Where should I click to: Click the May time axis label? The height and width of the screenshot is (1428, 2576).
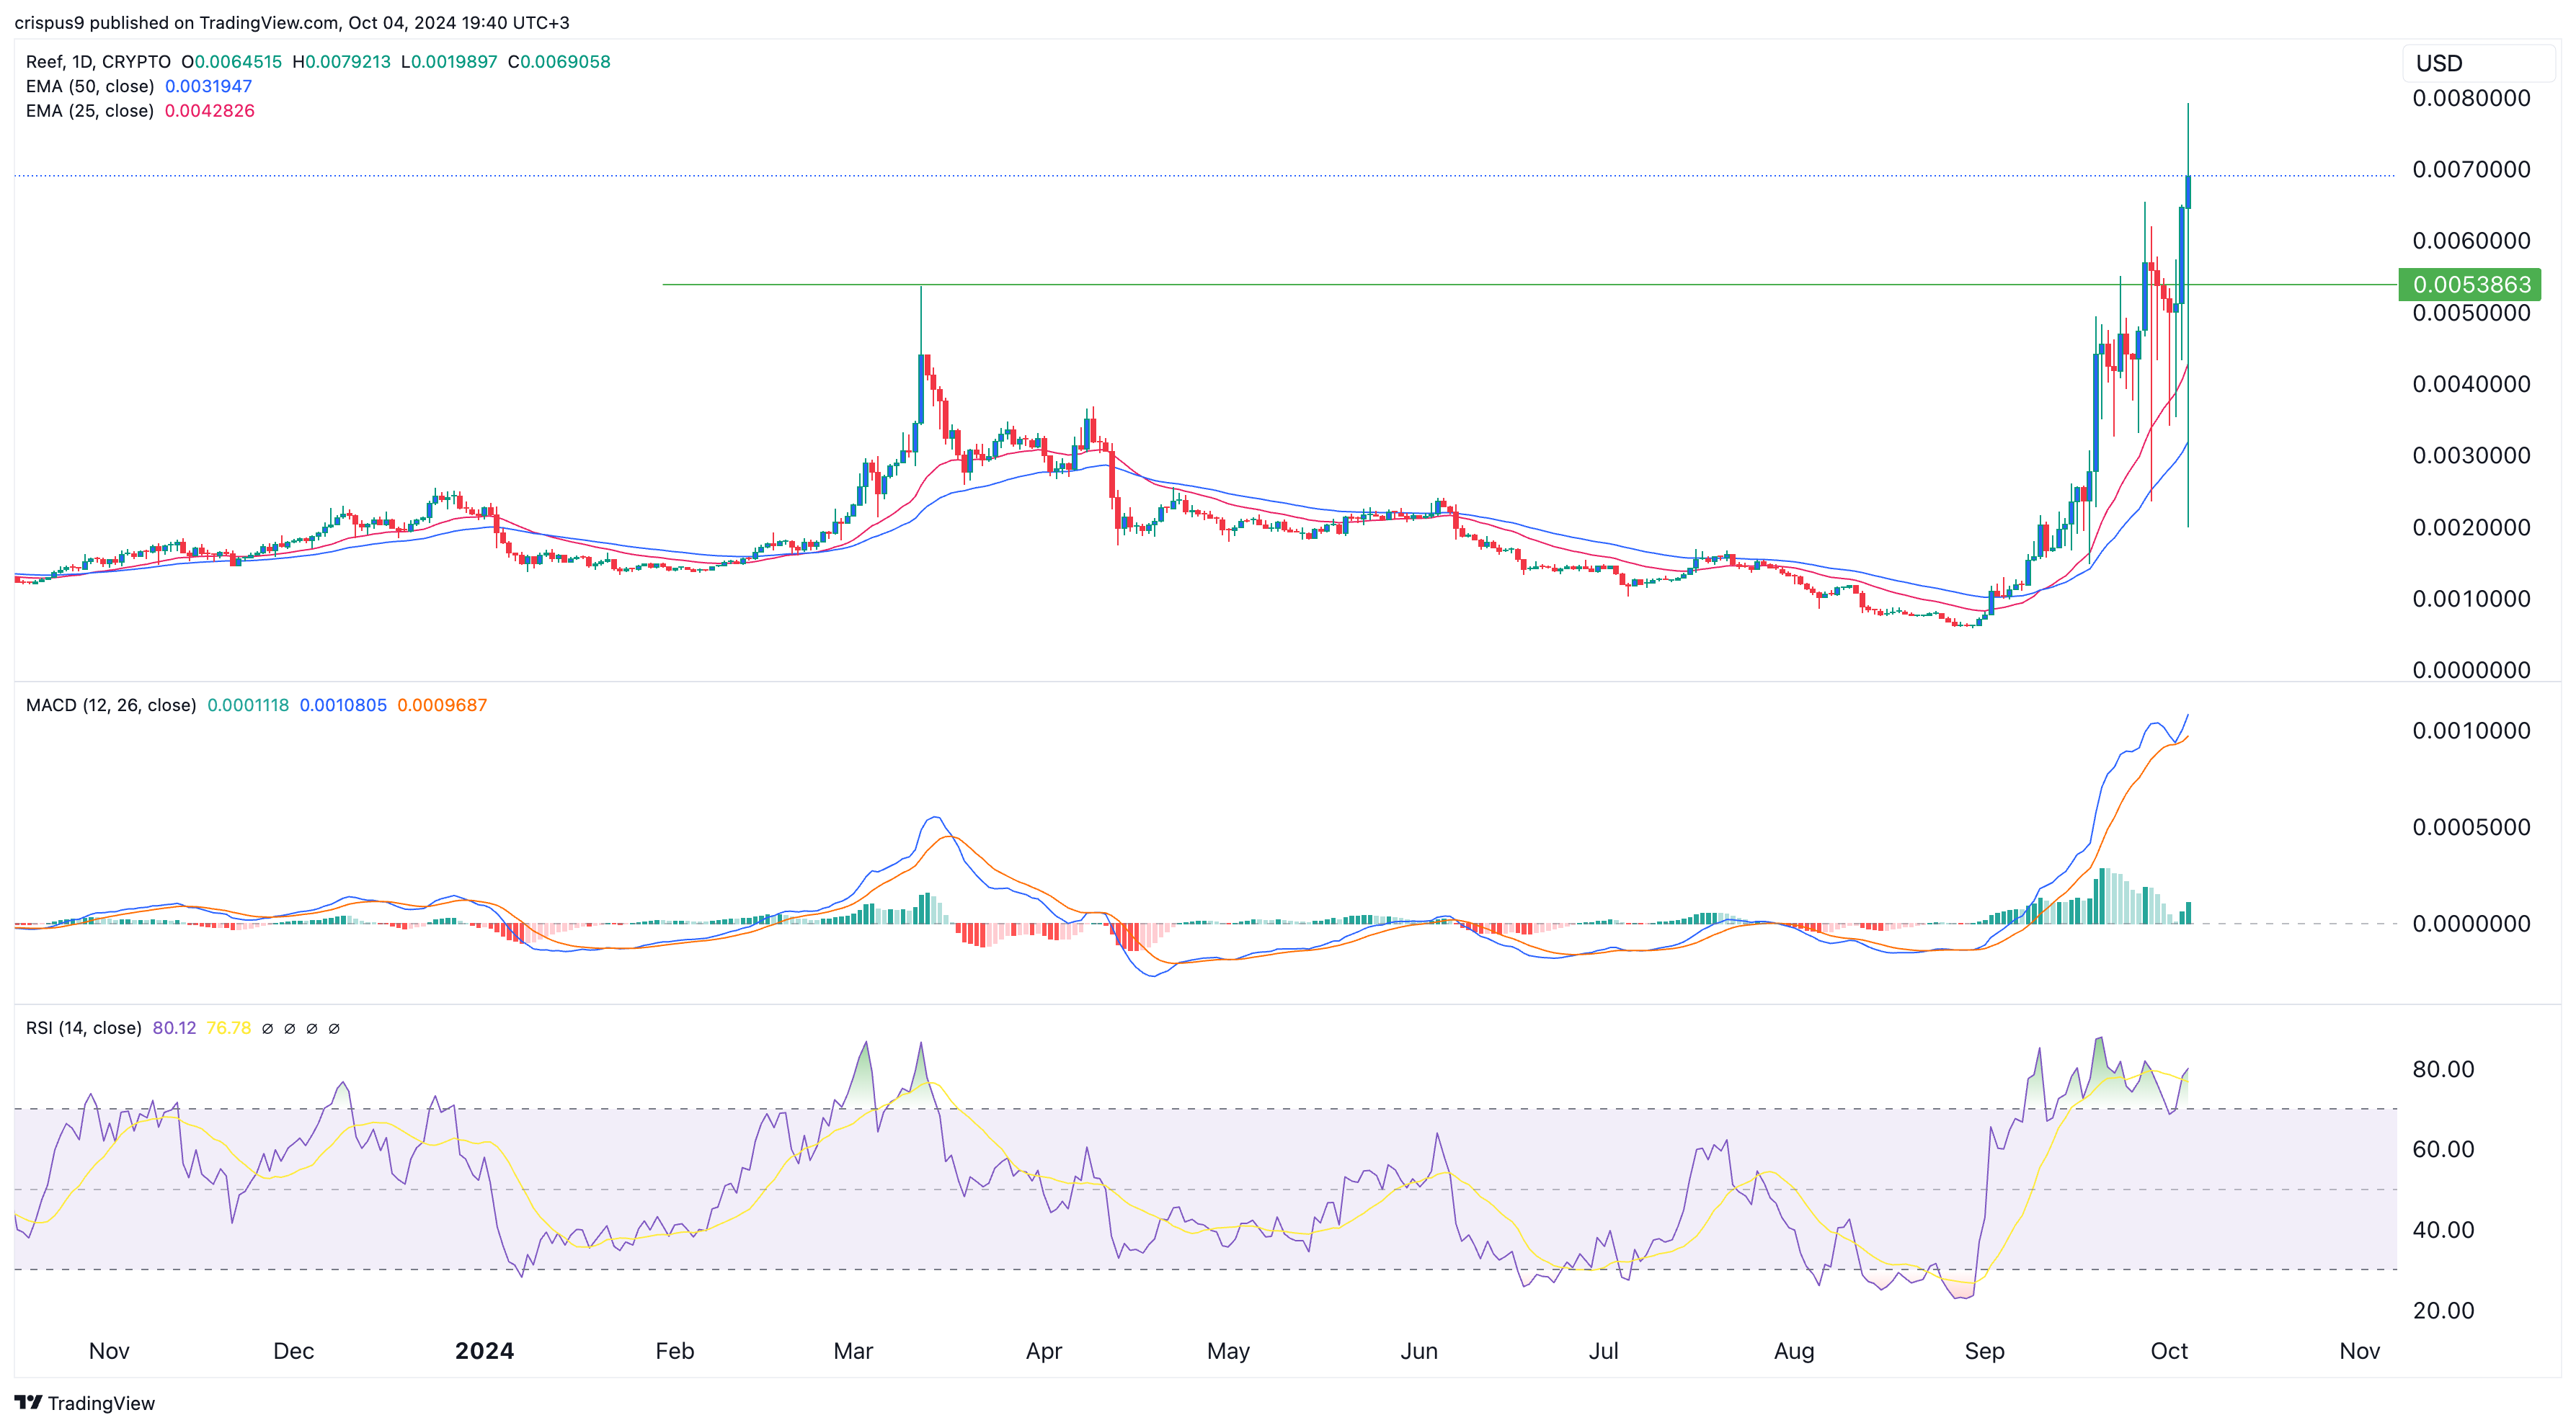(1228, 1351)
